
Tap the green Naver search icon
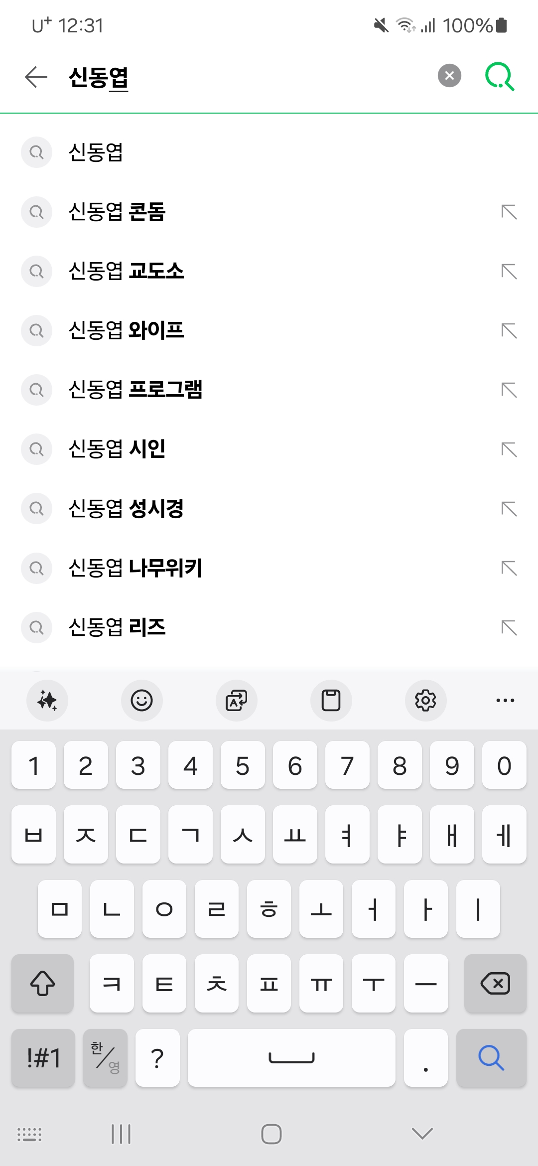click(500, 76)
